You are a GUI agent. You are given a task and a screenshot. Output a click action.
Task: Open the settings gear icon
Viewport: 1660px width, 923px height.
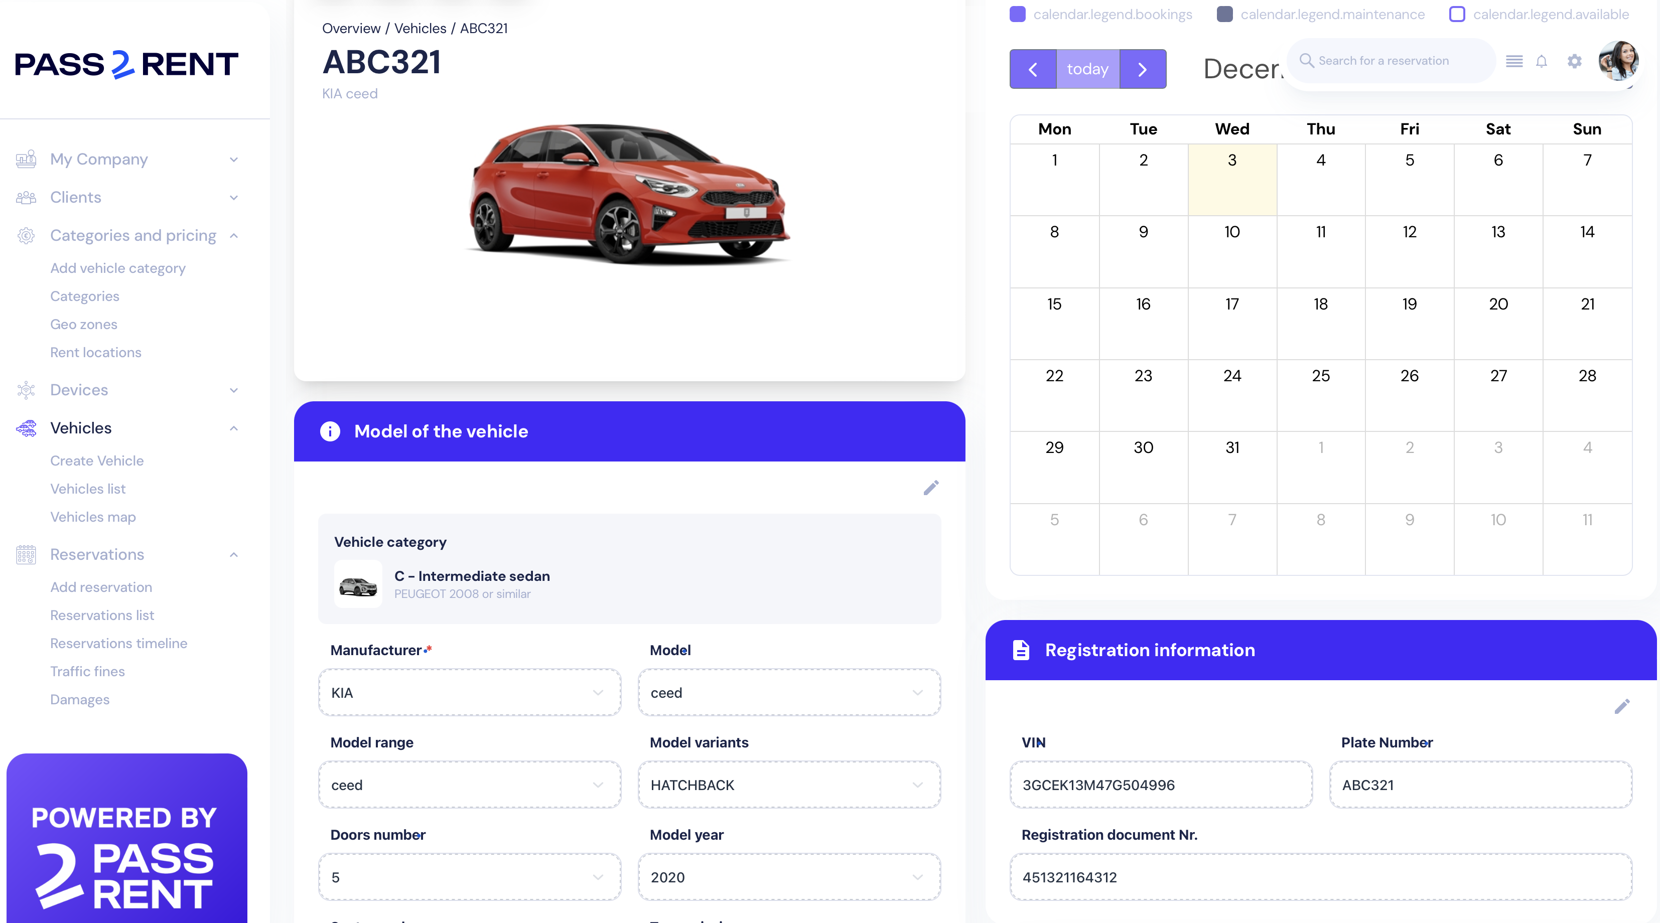[x=1574, y=61]
